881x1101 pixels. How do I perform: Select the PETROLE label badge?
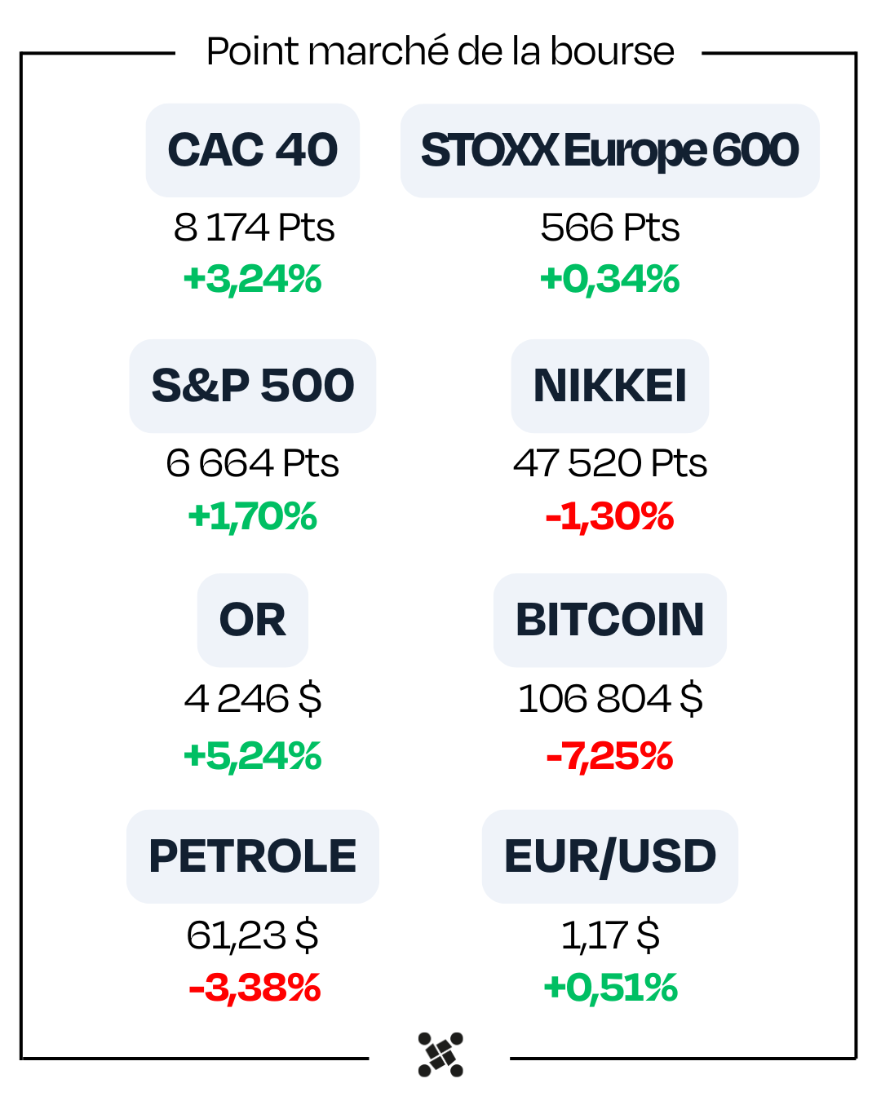[253, 856]
